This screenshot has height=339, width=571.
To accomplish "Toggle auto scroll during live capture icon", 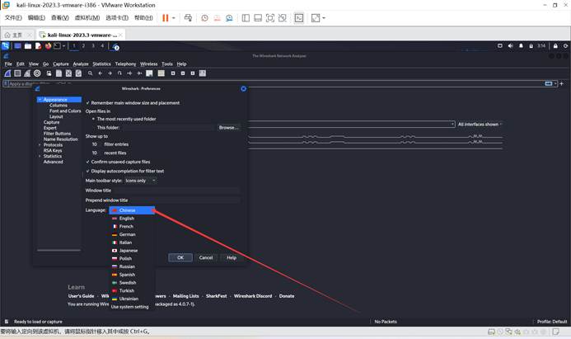I will [x=149, y=73].
